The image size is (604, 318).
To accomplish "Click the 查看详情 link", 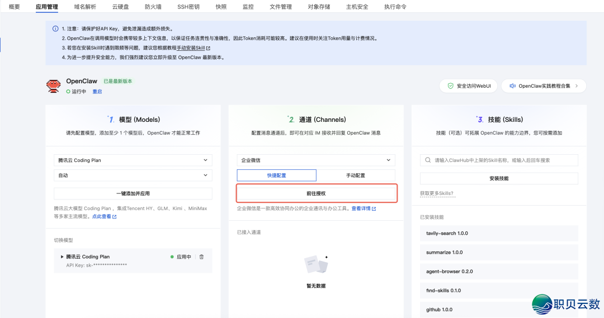I will click(x=361, y=208).
